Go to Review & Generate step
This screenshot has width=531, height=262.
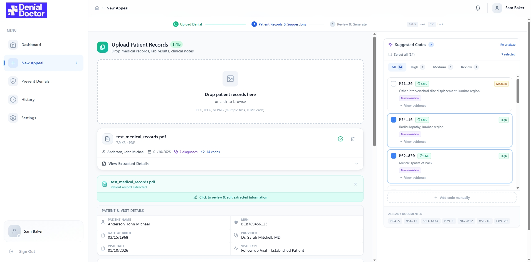coord(348,24)
